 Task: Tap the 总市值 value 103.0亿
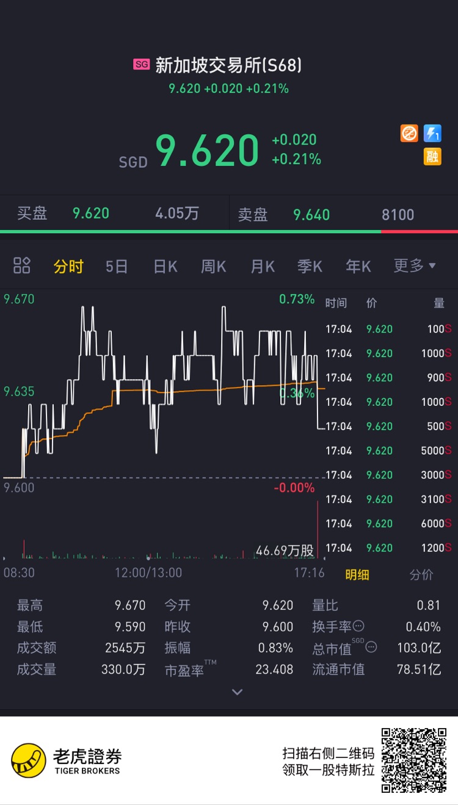point(419,648)
